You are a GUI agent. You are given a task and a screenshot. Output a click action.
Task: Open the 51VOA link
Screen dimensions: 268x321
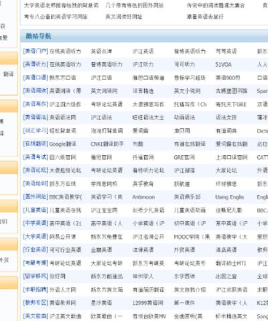[x=224, y=65]
